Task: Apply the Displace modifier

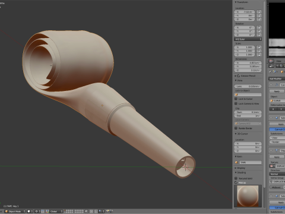Action: click(x=277, y=157)
